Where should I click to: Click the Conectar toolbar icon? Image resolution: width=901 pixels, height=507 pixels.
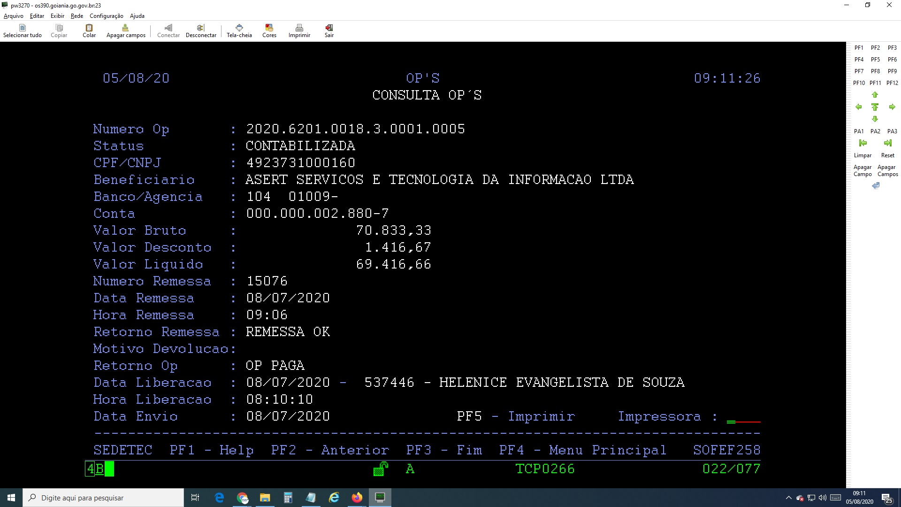pyautogui.click(x=168, y=31)
